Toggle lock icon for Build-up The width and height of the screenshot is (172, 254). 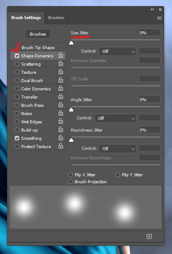[61, 130]
